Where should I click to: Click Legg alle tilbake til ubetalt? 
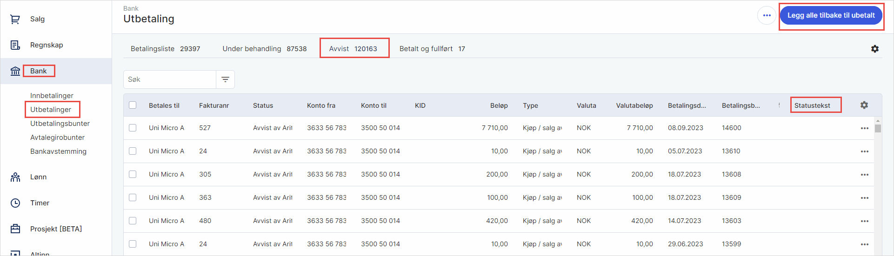tap(831, 15)
